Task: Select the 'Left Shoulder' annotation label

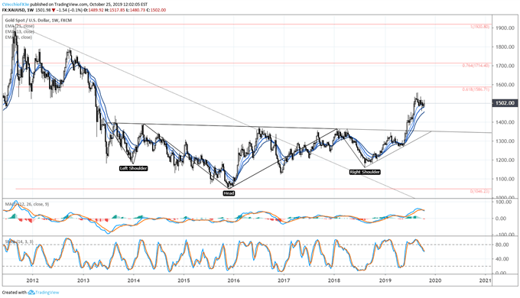Action: [x=133, y=168]
